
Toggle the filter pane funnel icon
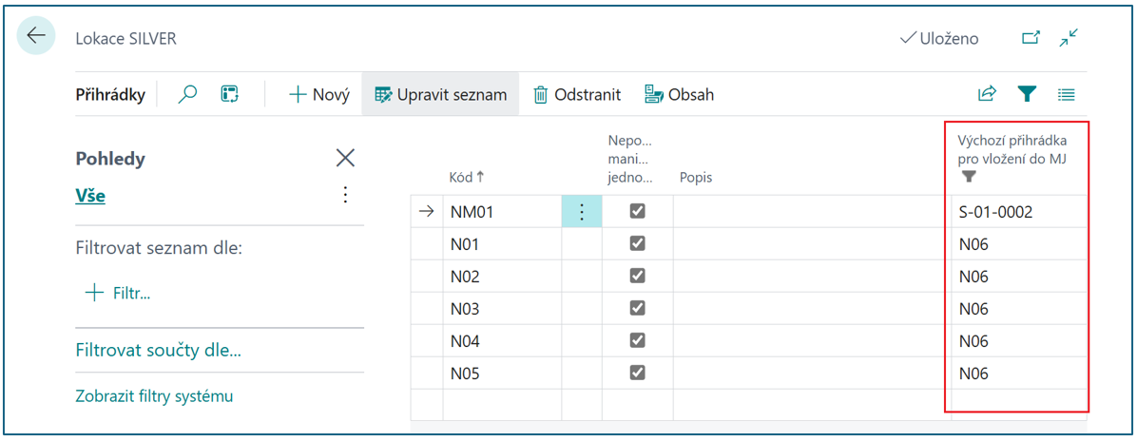[x=1026, y=94]
